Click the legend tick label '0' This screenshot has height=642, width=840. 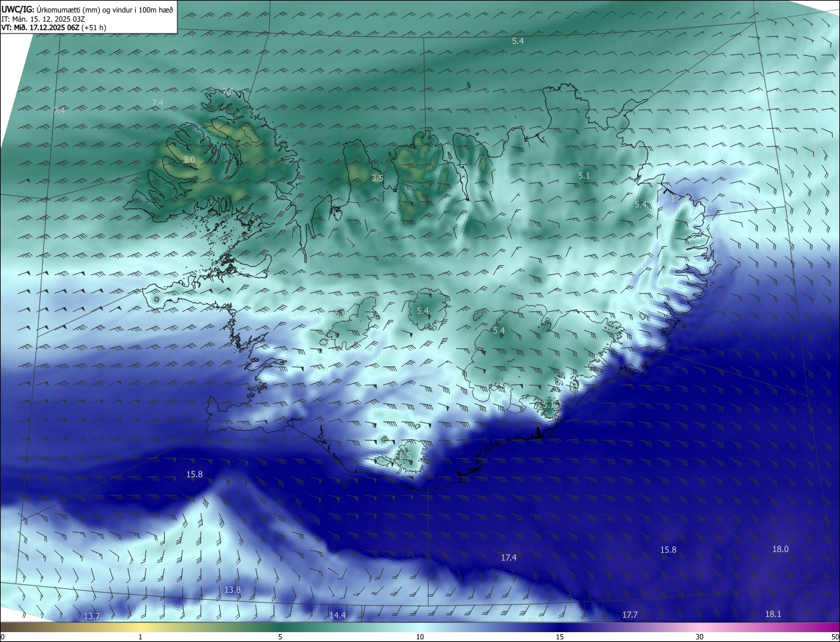click(3, 637)
